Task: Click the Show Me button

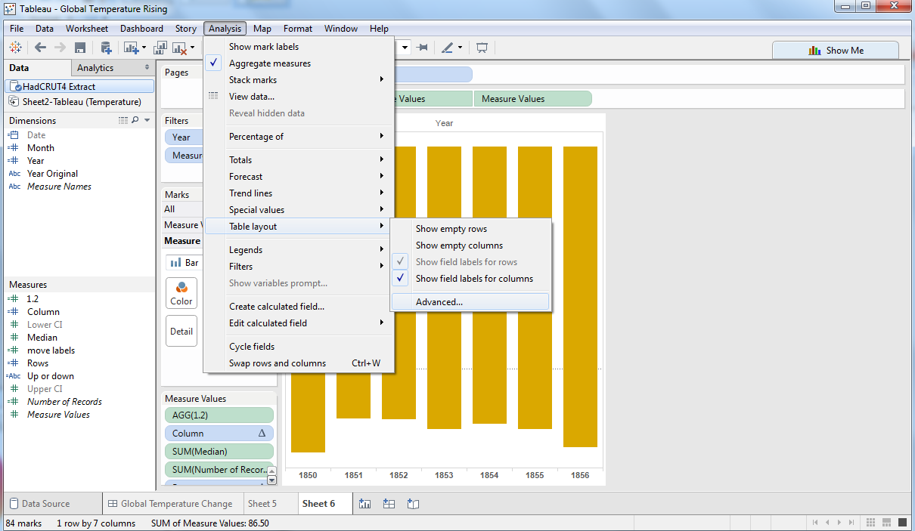Action: 836,51
